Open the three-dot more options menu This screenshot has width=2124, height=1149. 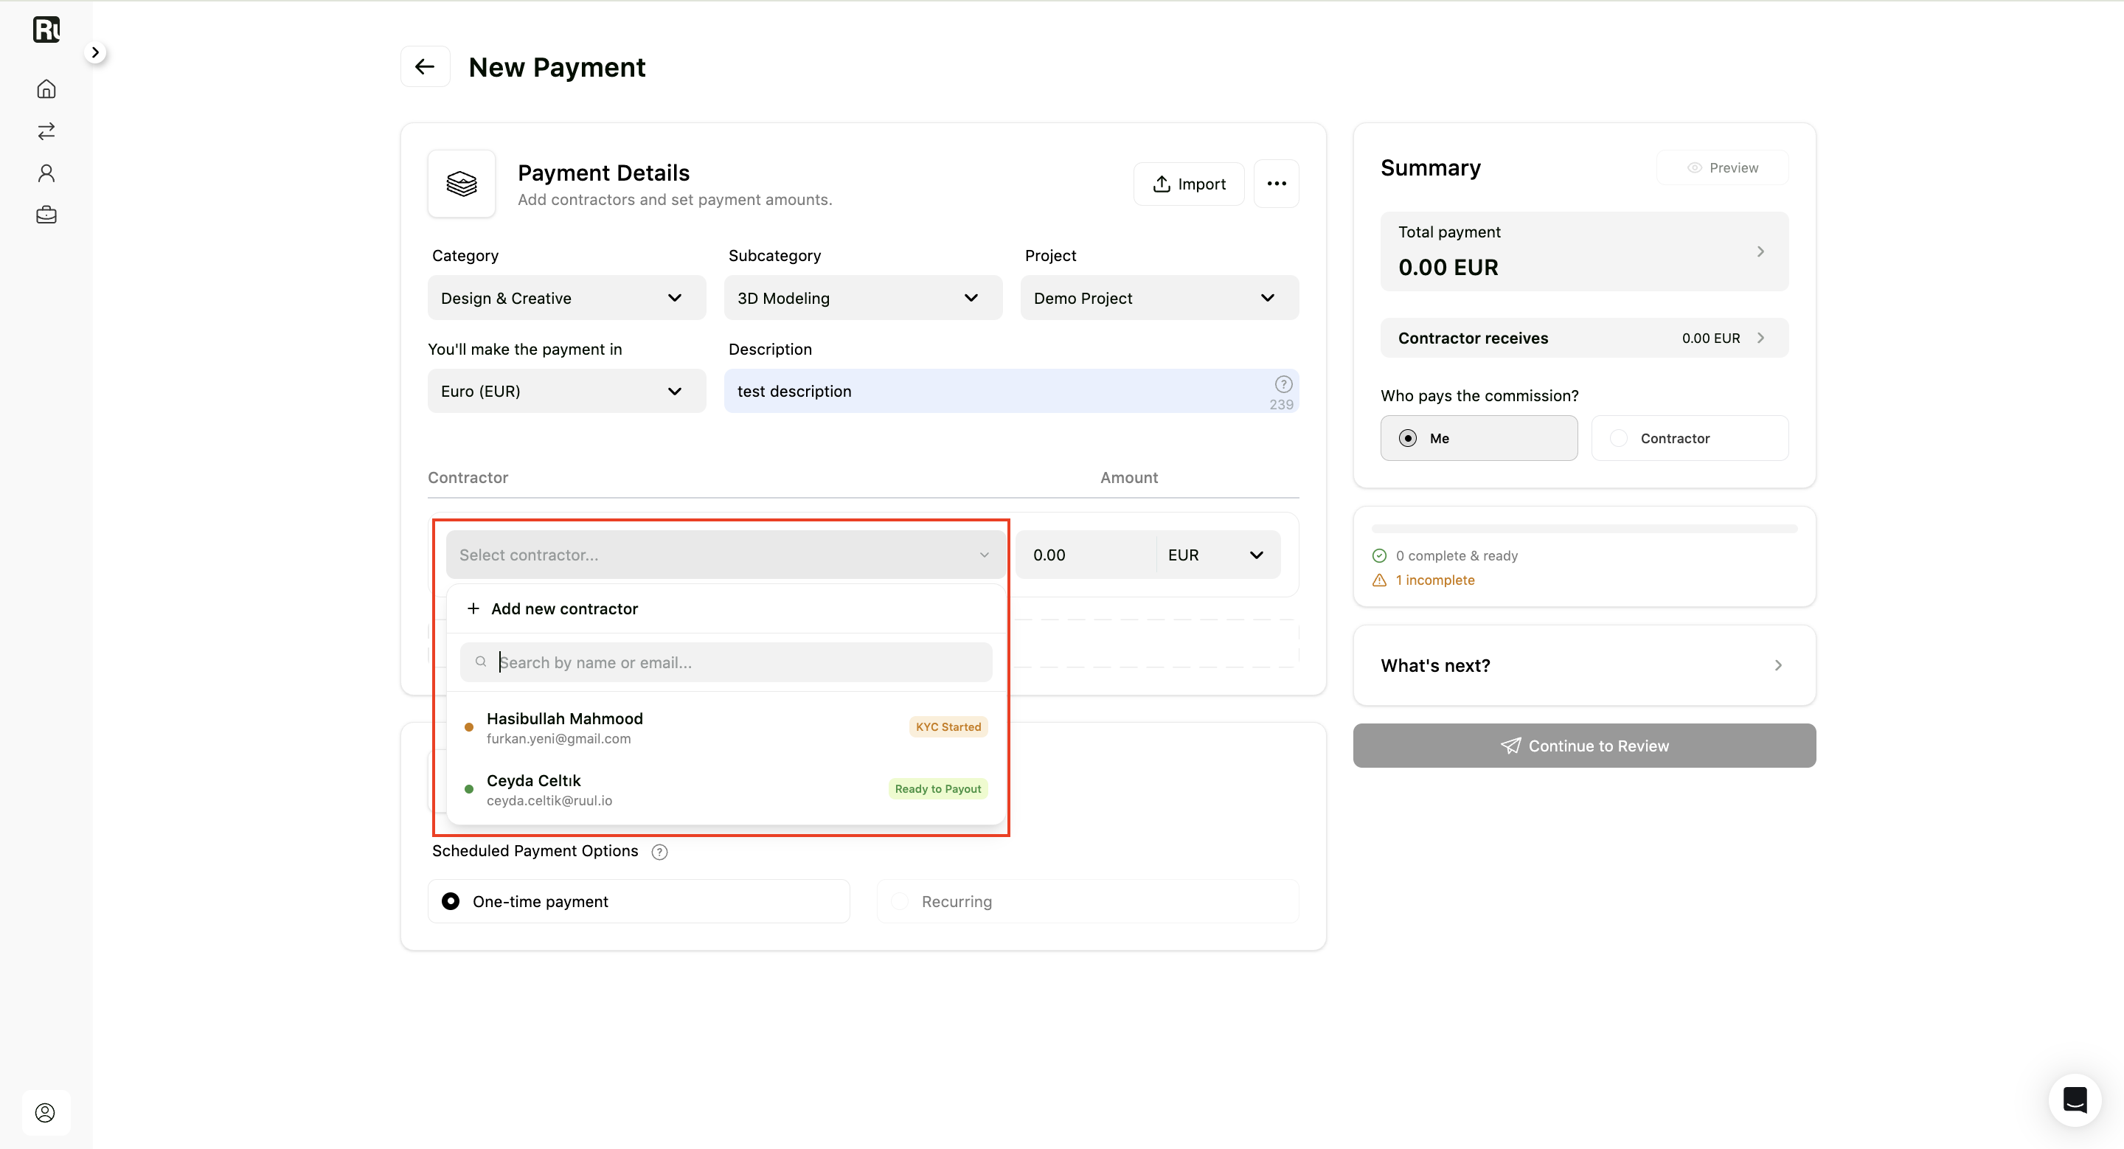pyautogui.click(x=1276, y=184)
